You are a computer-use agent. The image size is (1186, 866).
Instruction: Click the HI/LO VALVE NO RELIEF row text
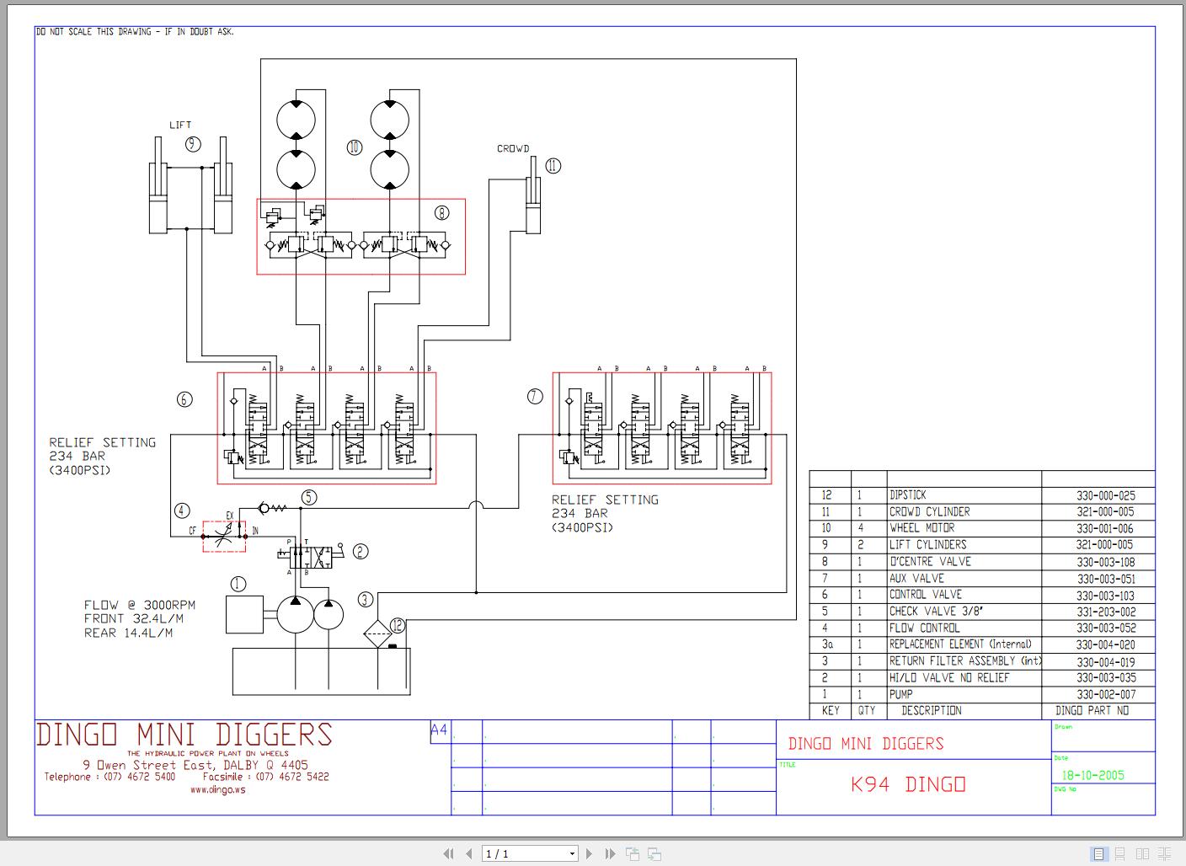click(x=949, y=677)
